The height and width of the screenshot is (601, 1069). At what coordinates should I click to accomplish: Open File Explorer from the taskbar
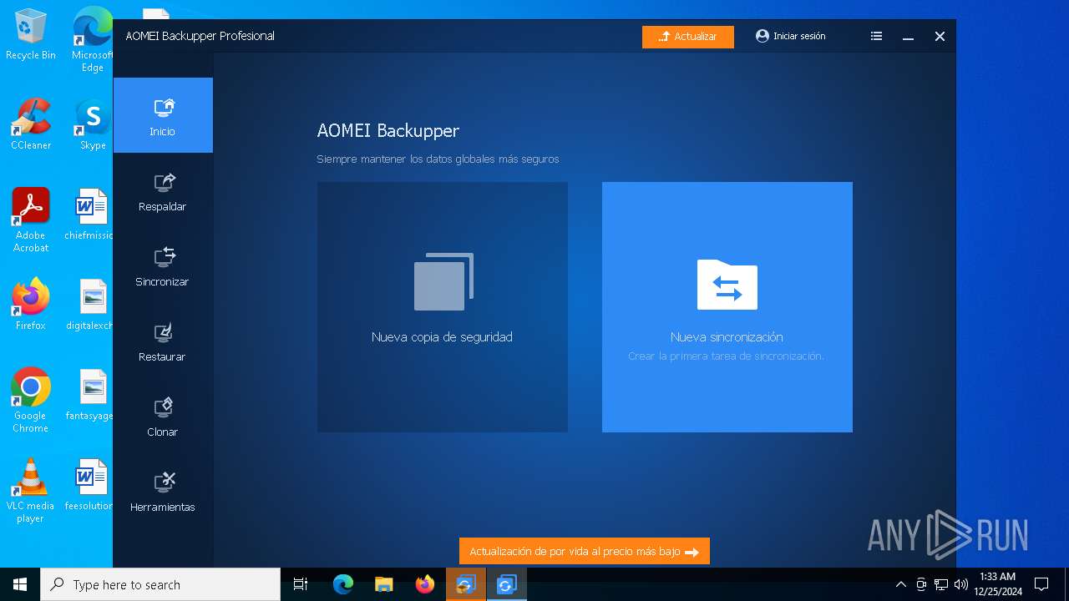click(384, 584)
